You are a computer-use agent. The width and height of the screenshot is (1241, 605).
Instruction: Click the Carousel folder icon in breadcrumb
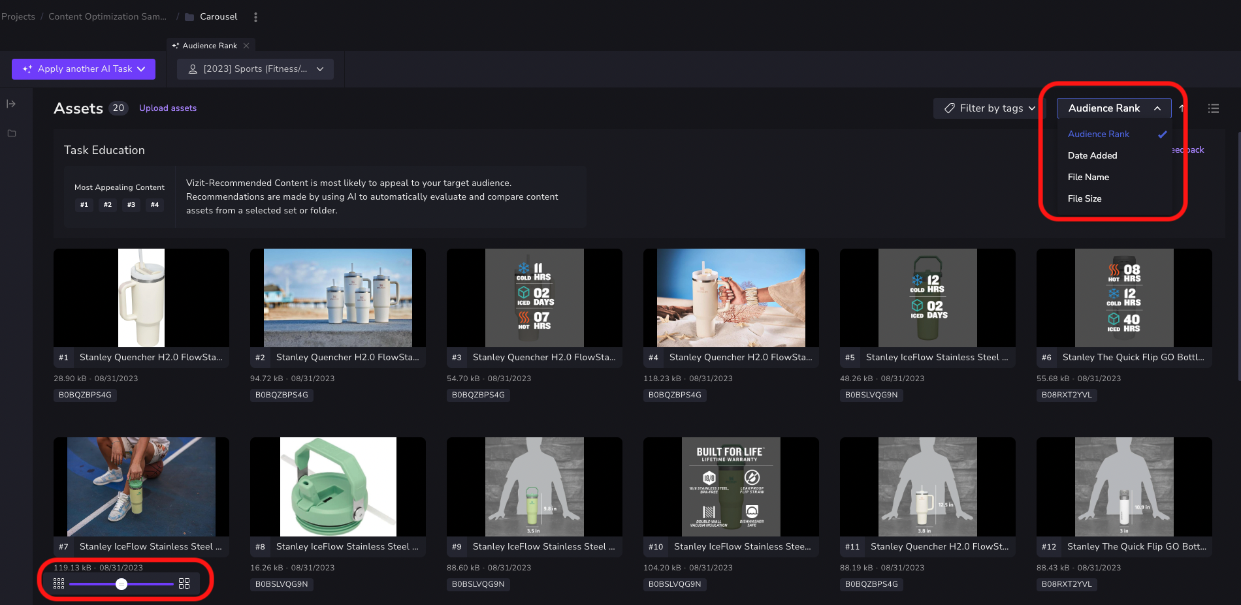(x=189, y=17)
